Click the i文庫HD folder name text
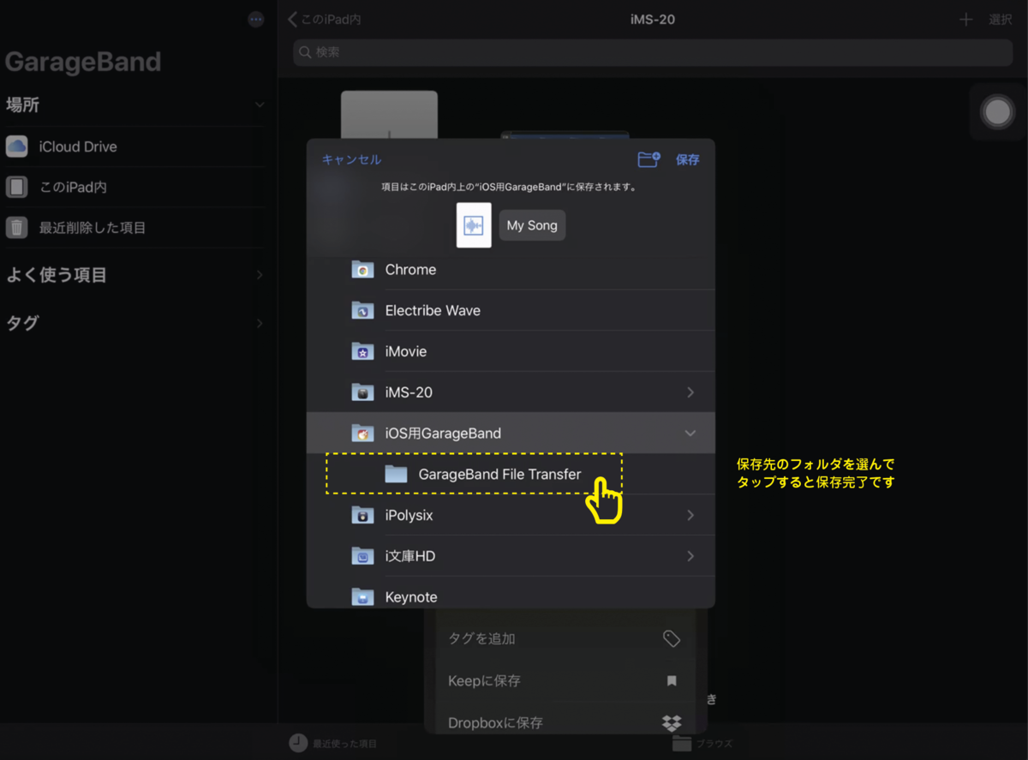Screen dimensions: 1028x760 pyautogui.click(x=410, y=556)
